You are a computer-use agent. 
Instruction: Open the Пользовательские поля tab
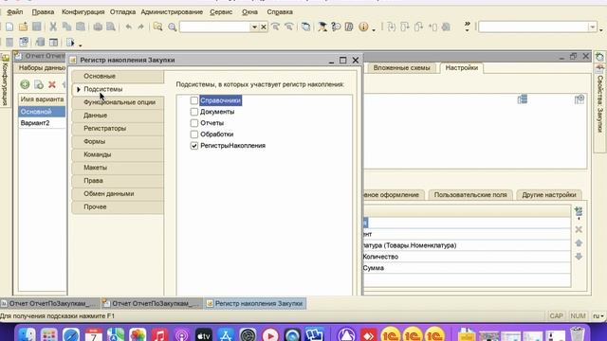(x=470, y=195)
